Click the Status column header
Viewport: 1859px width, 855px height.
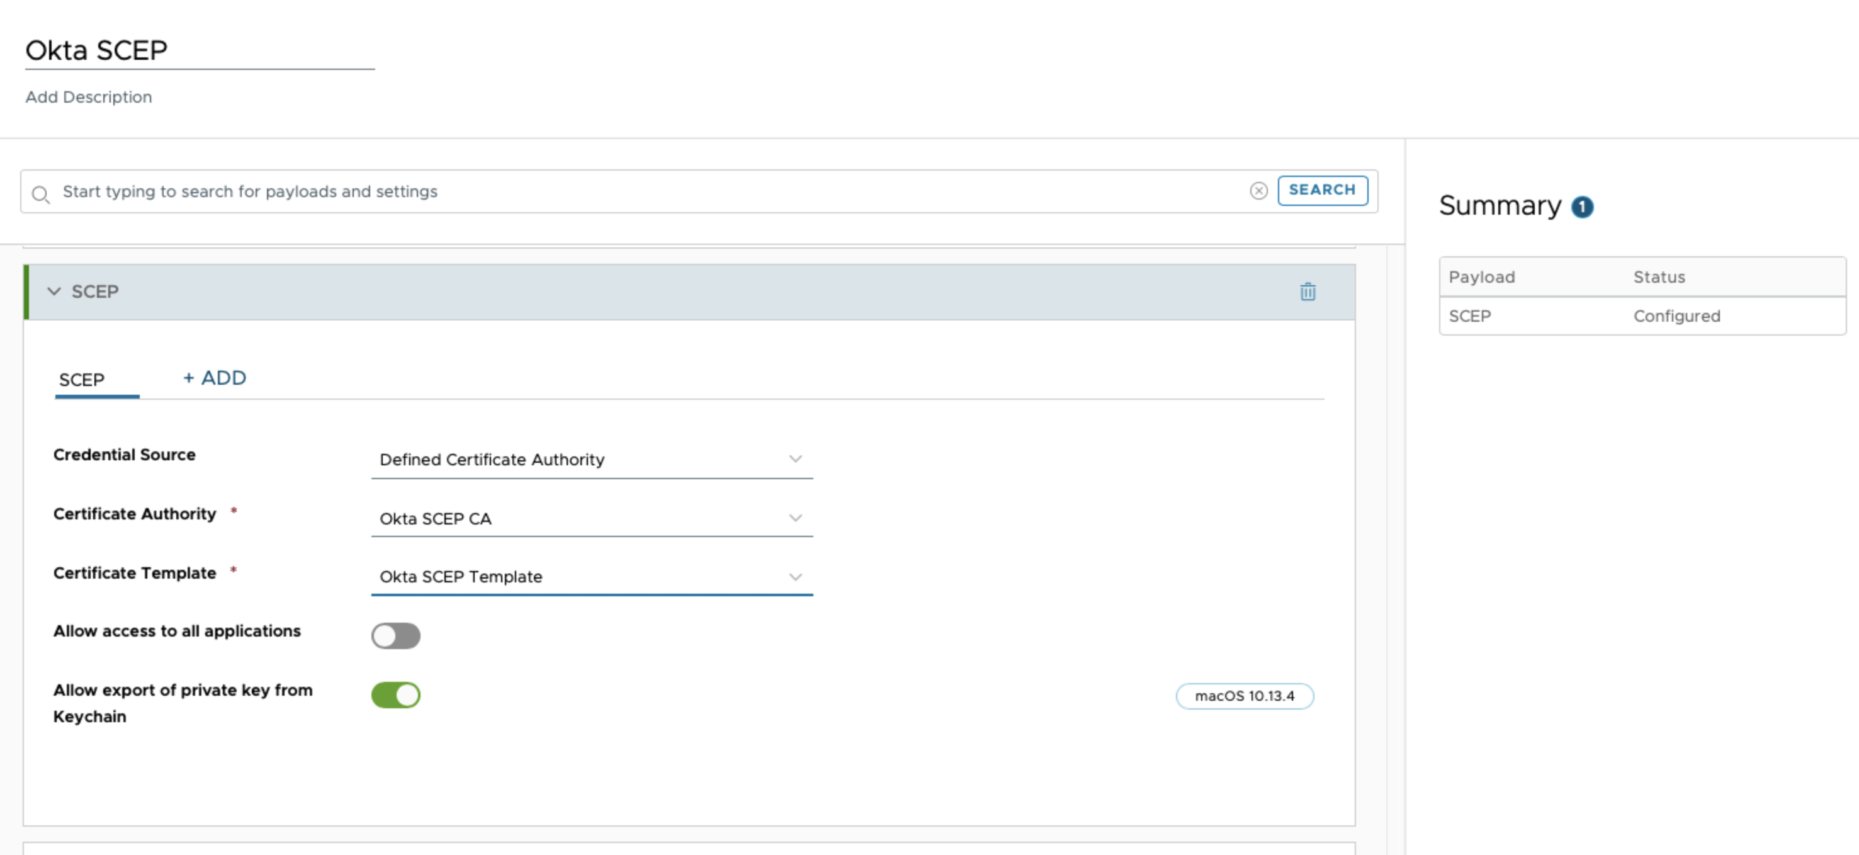pyautogui.click(x=1659, y=277)
